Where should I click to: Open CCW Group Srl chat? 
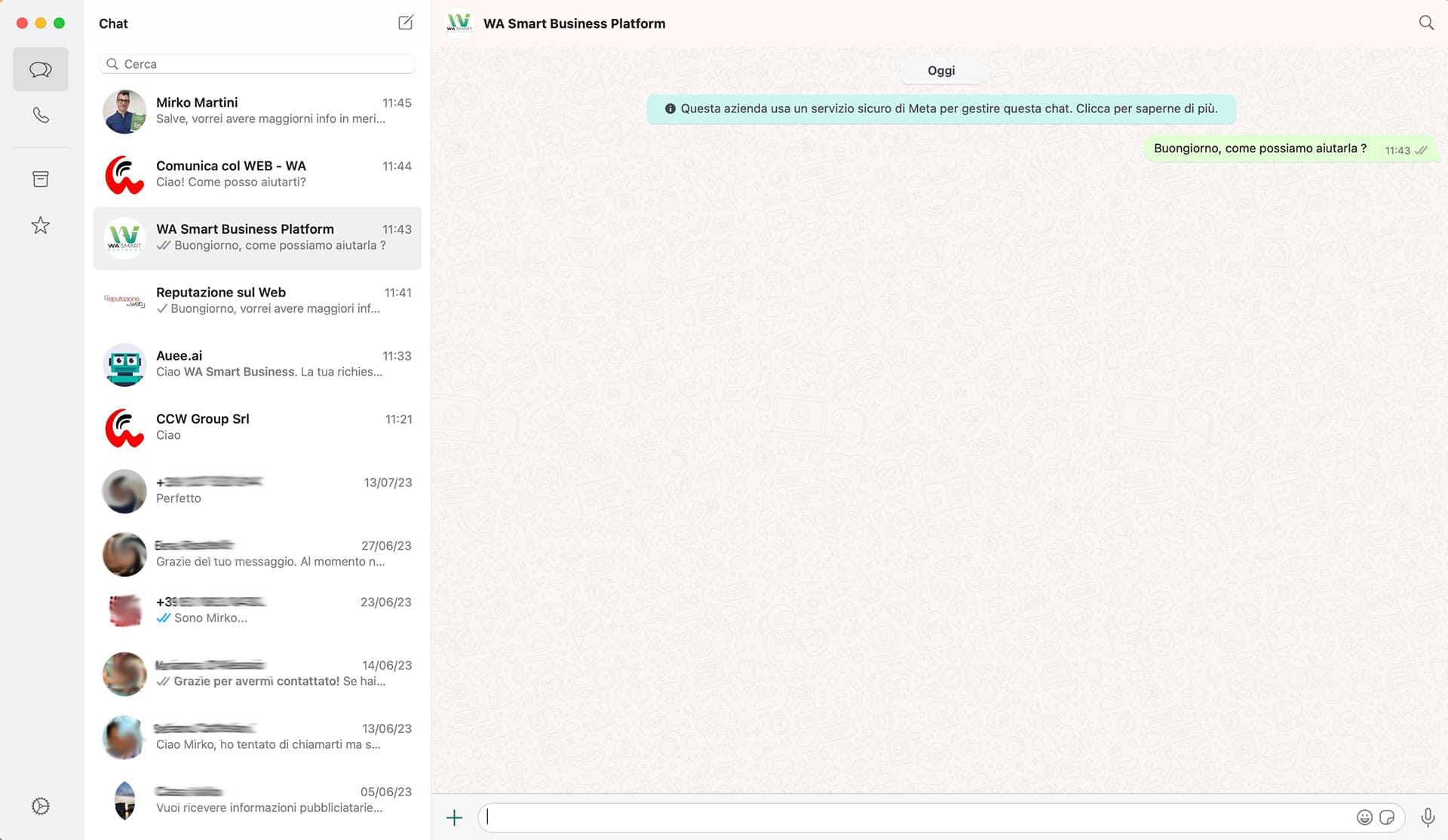[257, 428]
